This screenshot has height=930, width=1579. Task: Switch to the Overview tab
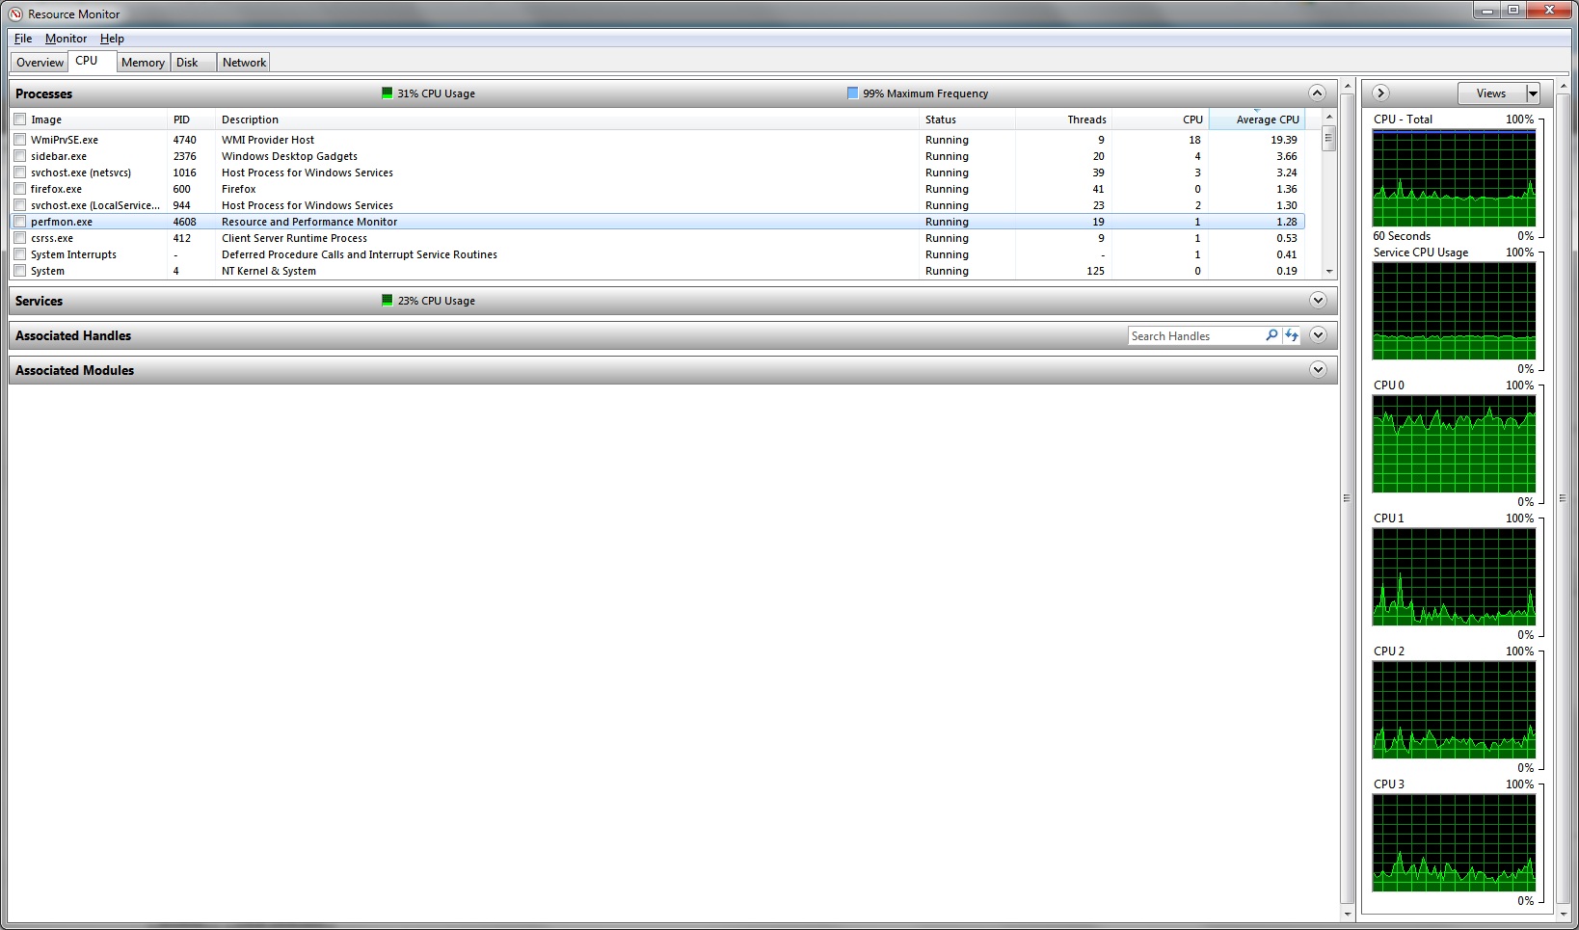(x=40, y=63)
